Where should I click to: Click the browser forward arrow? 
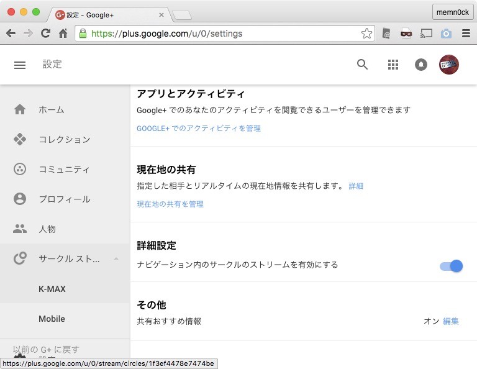pos(29,33)
